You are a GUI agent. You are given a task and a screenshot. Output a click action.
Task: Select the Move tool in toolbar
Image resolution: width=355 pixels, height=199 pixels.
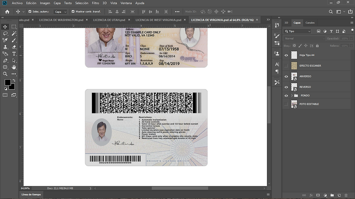coord(5,27)
